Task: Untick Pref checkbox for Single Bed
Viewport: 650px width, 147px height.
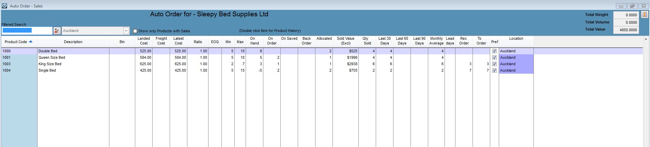Action: [494, 70]
